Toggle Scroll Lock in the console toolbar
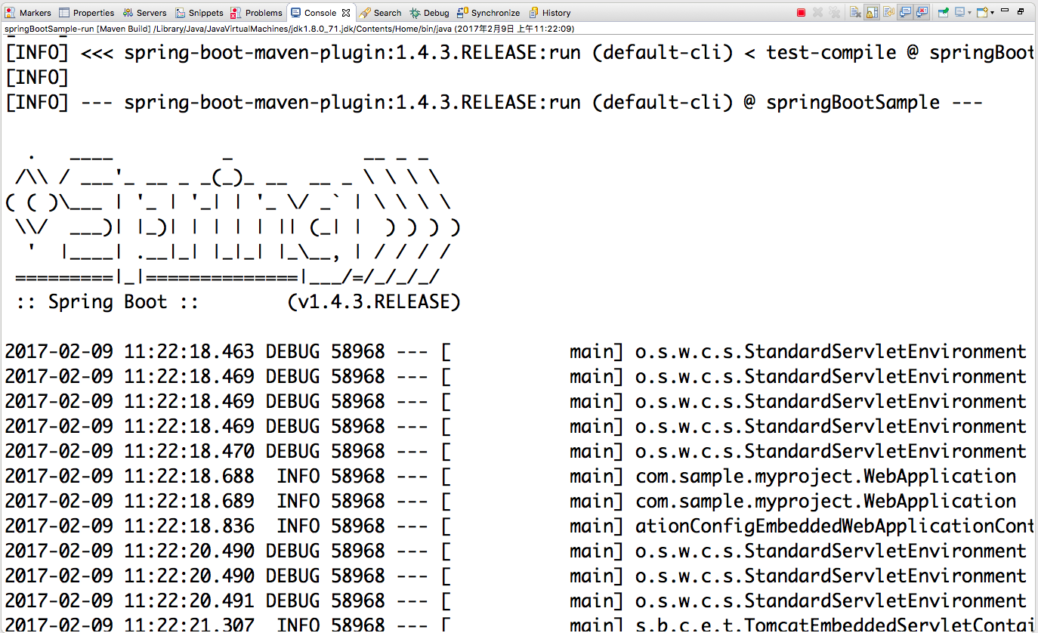This screenshot has height=633, width=1038. tap(872, 12)
